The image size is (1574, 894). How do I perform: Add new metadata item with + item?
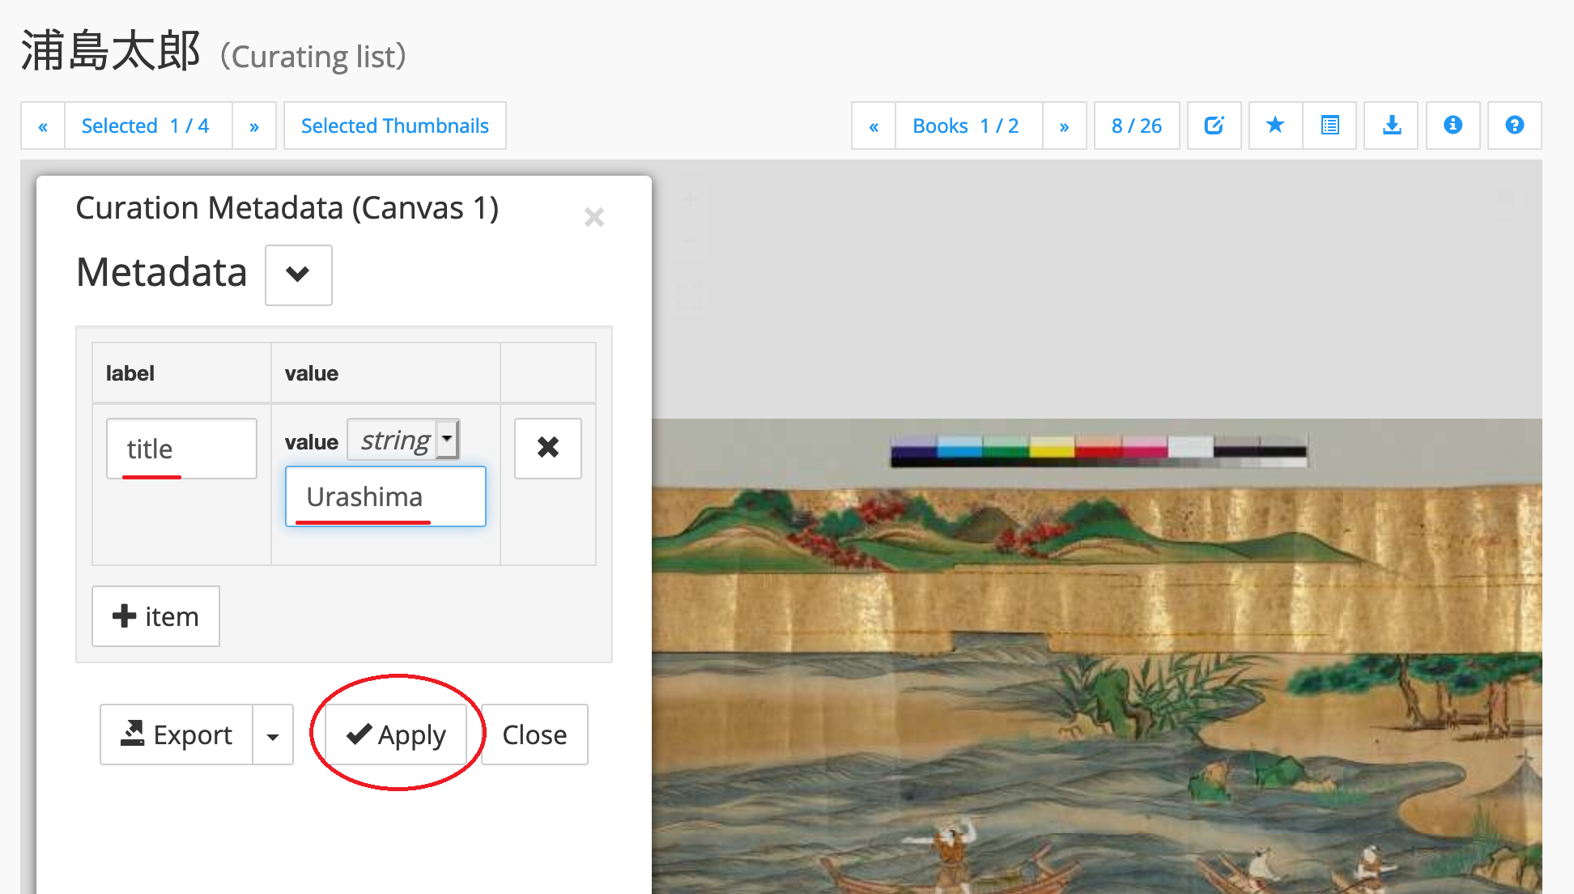point(154,617)
